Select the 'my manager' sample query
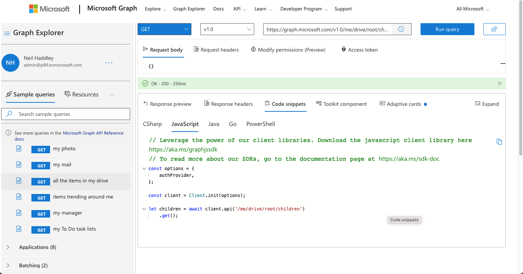The height and width of the screenshot is (274, 523). [67, 213]
